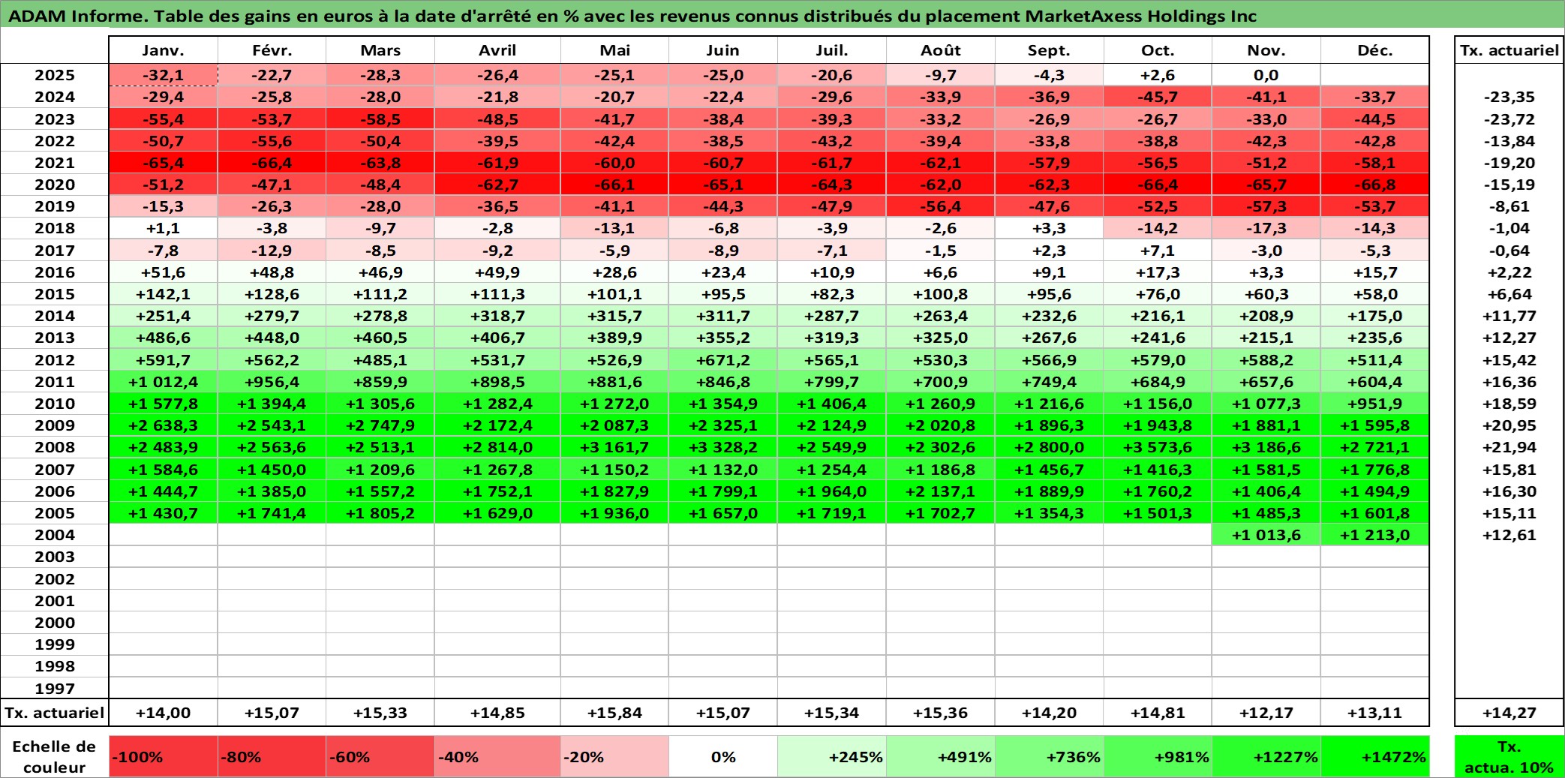This screenshot has height=778, width=1565.
Task: Select the 'Tx. actua. 10%' green swatch
Action: click(x=1509, y=756)
